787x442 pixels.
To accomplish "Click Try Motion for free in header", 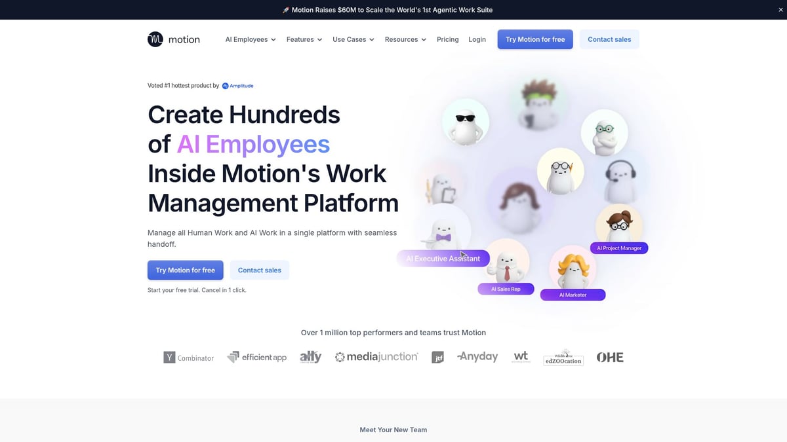I will pos(535,39).
